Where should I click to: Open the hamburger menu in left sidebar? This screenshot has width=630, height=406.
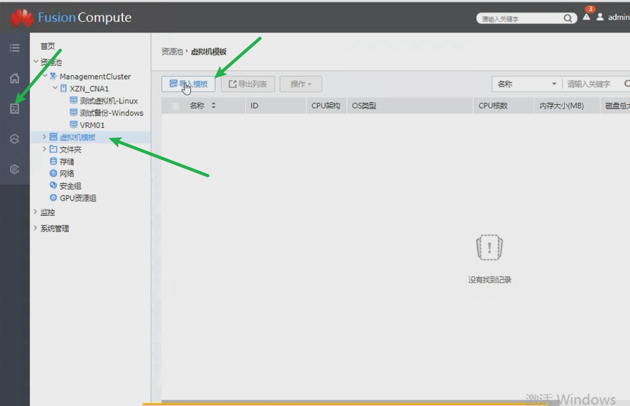[14, 48]
